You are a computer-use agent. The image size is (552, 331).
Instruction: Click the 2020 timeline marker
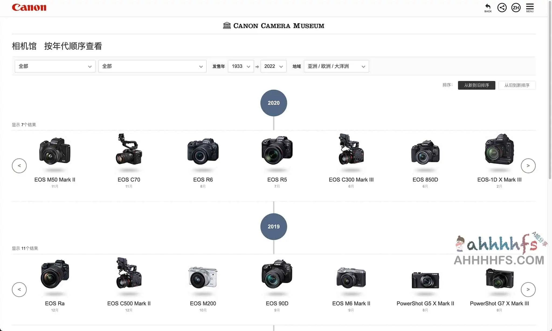pyautogui.click(x=274, y=103)
